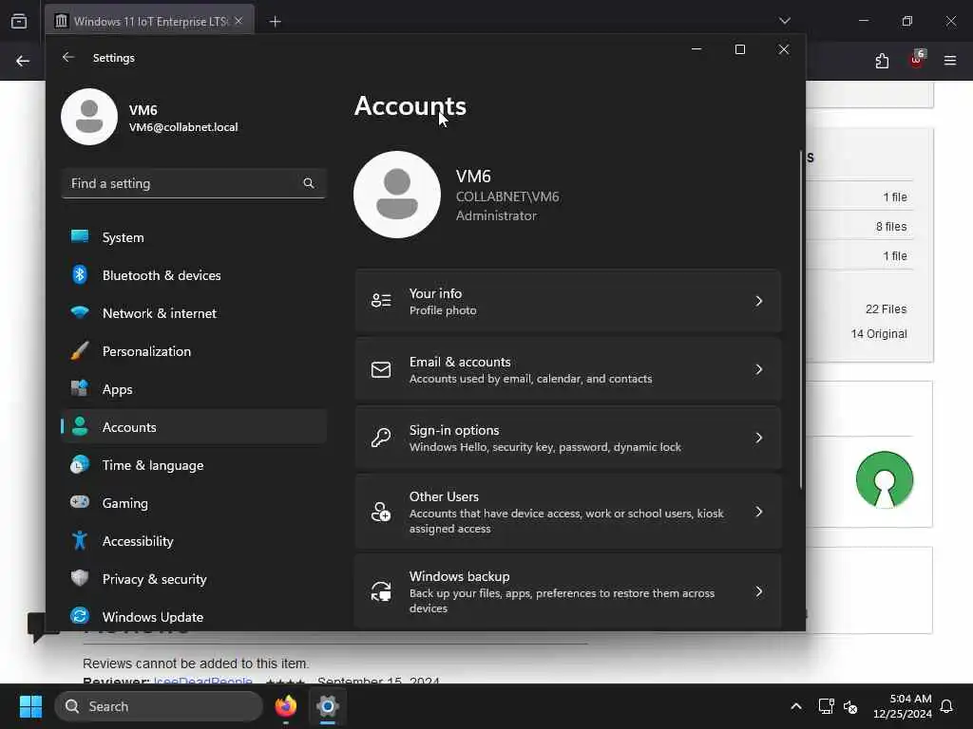The image size is (973, 729).
Task: Click the browser back arrow
Action: pos(23,61)
